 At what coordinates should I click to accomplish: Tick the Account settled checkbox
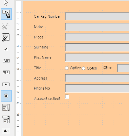[67, 97]
